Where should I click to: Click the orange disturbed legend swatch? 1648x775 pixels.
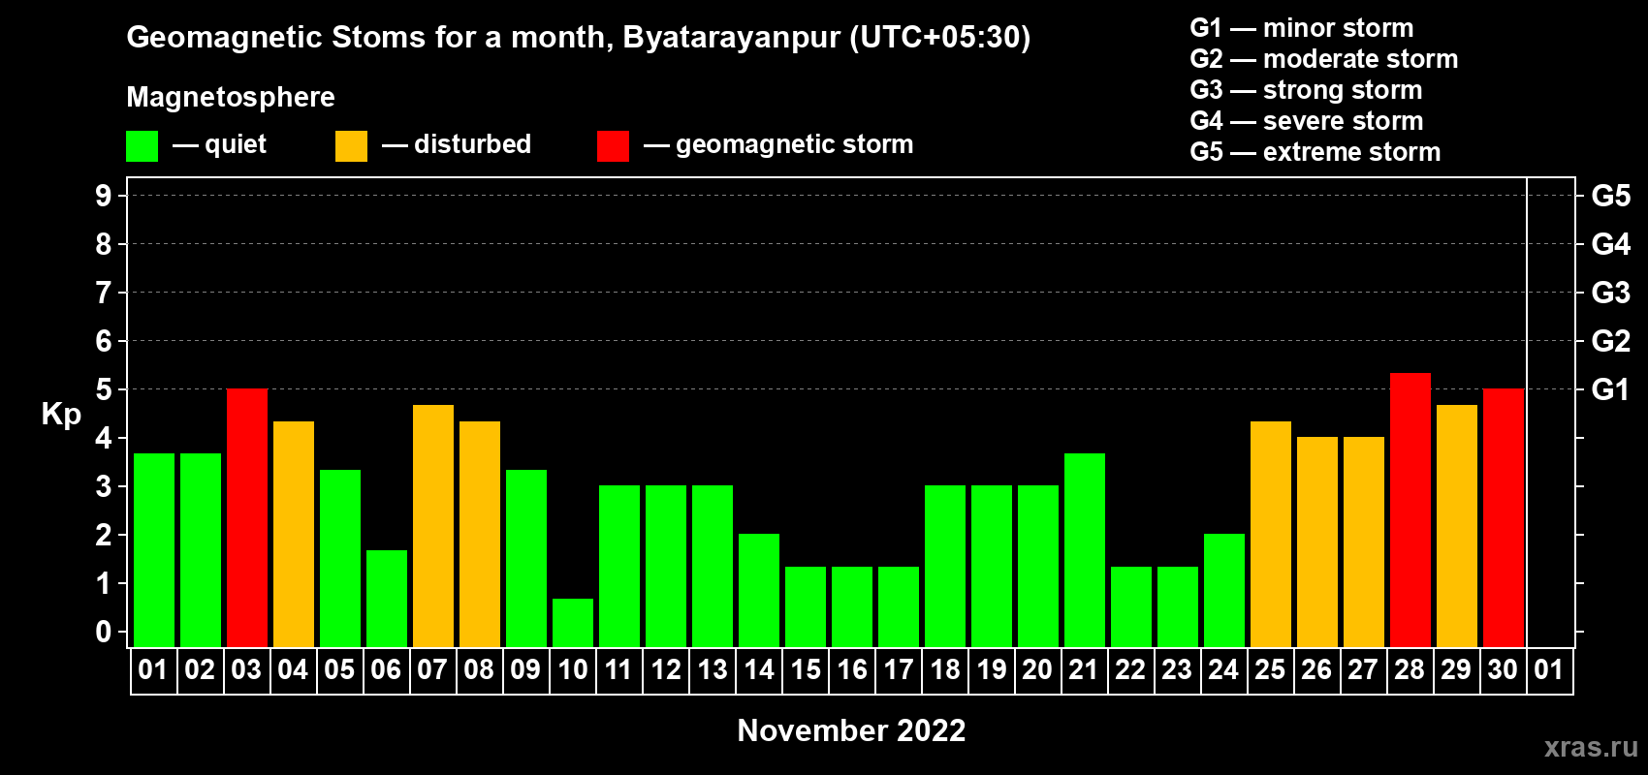[351, 146]
